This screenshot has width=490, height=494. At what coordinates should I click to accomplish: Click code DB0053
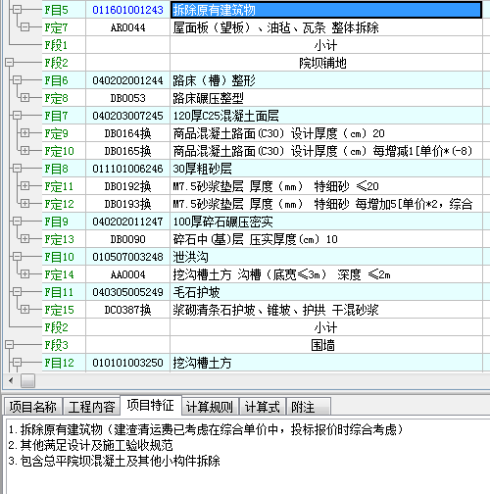(127, 98)
